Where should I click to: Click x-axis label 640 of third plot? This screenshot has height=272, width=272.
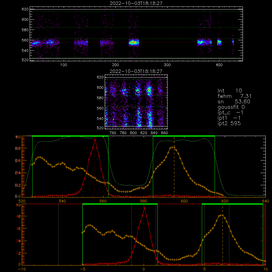[x=265, y=201]
